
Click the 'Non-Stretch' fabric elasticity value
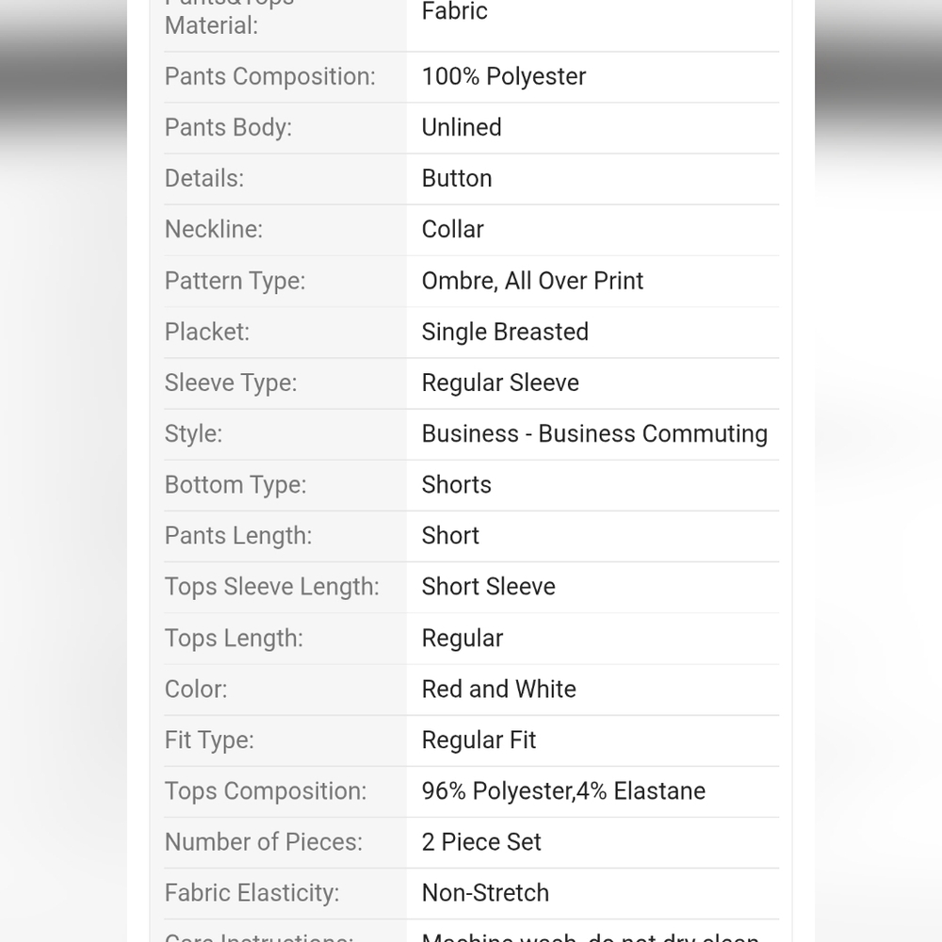(x=485, y=893)
